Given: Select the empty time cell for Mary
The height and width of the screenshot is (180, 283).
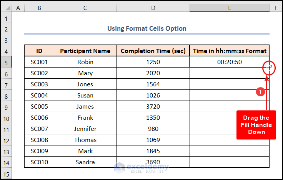Looking at the screenshot, I should [x=229, y=73].
